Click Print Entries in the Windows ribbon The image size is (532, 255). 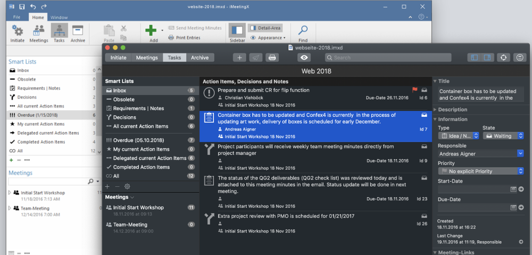[184, 38]
